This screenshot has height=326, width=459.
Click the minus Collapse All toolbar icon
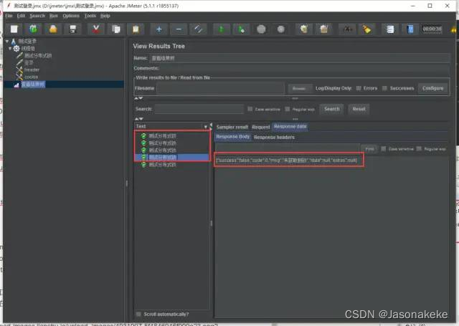(x=179, y=29)
